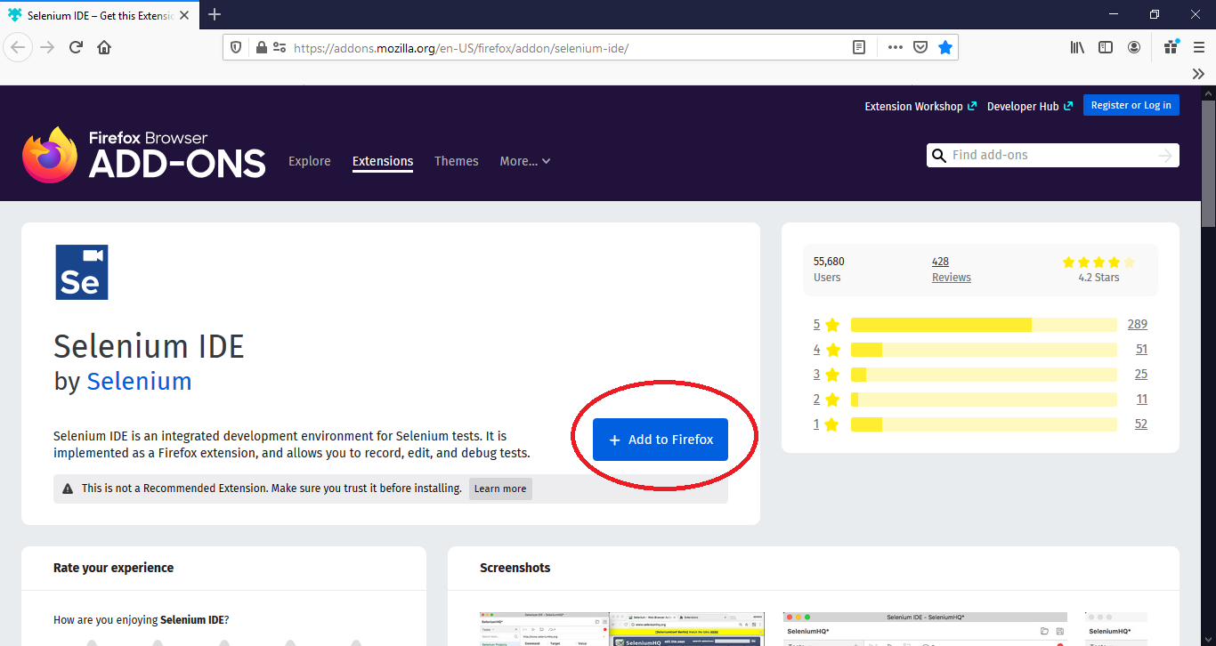Image resolution: width=1216 pixels, height=646 pixels.
Task: Reload the current page
Action: tap(76, 47)
